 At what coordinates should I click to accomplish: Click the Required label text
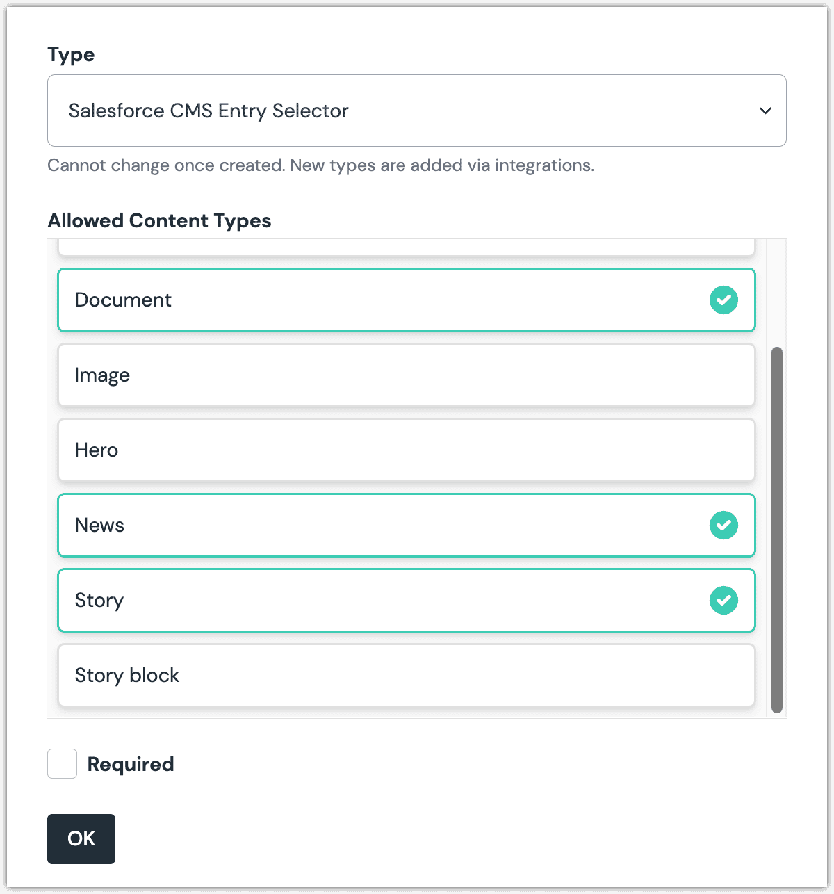coord(131,765)
